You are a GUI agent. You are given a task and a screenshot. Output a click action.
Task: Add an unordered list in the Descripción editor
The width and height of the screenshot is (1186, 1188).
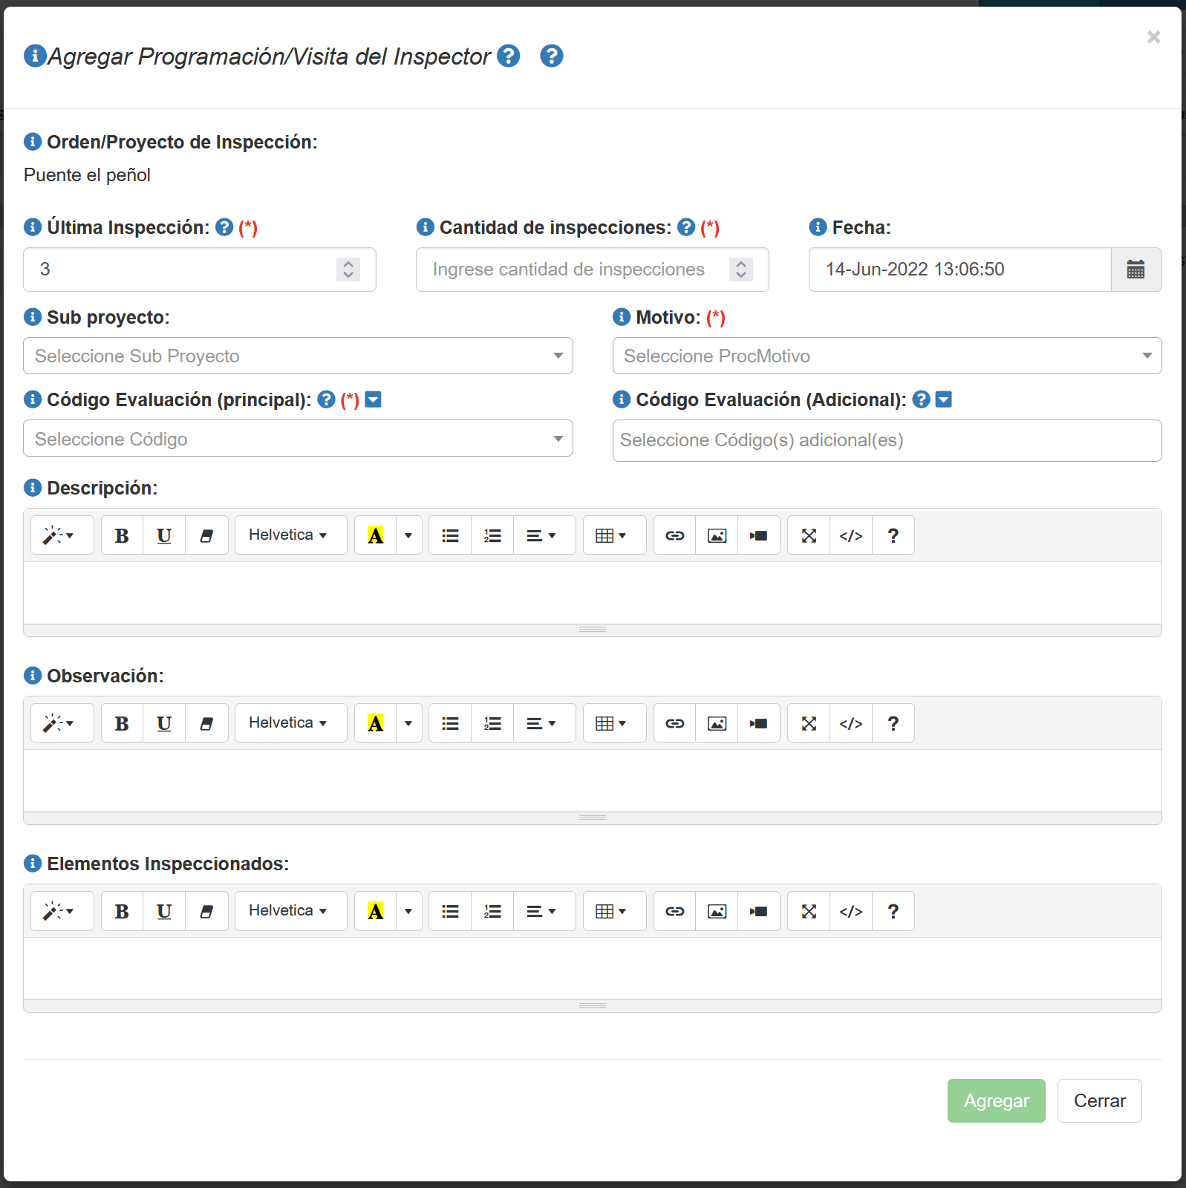[450, 535]
